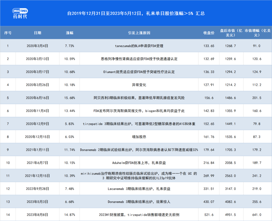Click the table title text in the blue banner
This screenshot has height=221, width=272.
point(136,13)
